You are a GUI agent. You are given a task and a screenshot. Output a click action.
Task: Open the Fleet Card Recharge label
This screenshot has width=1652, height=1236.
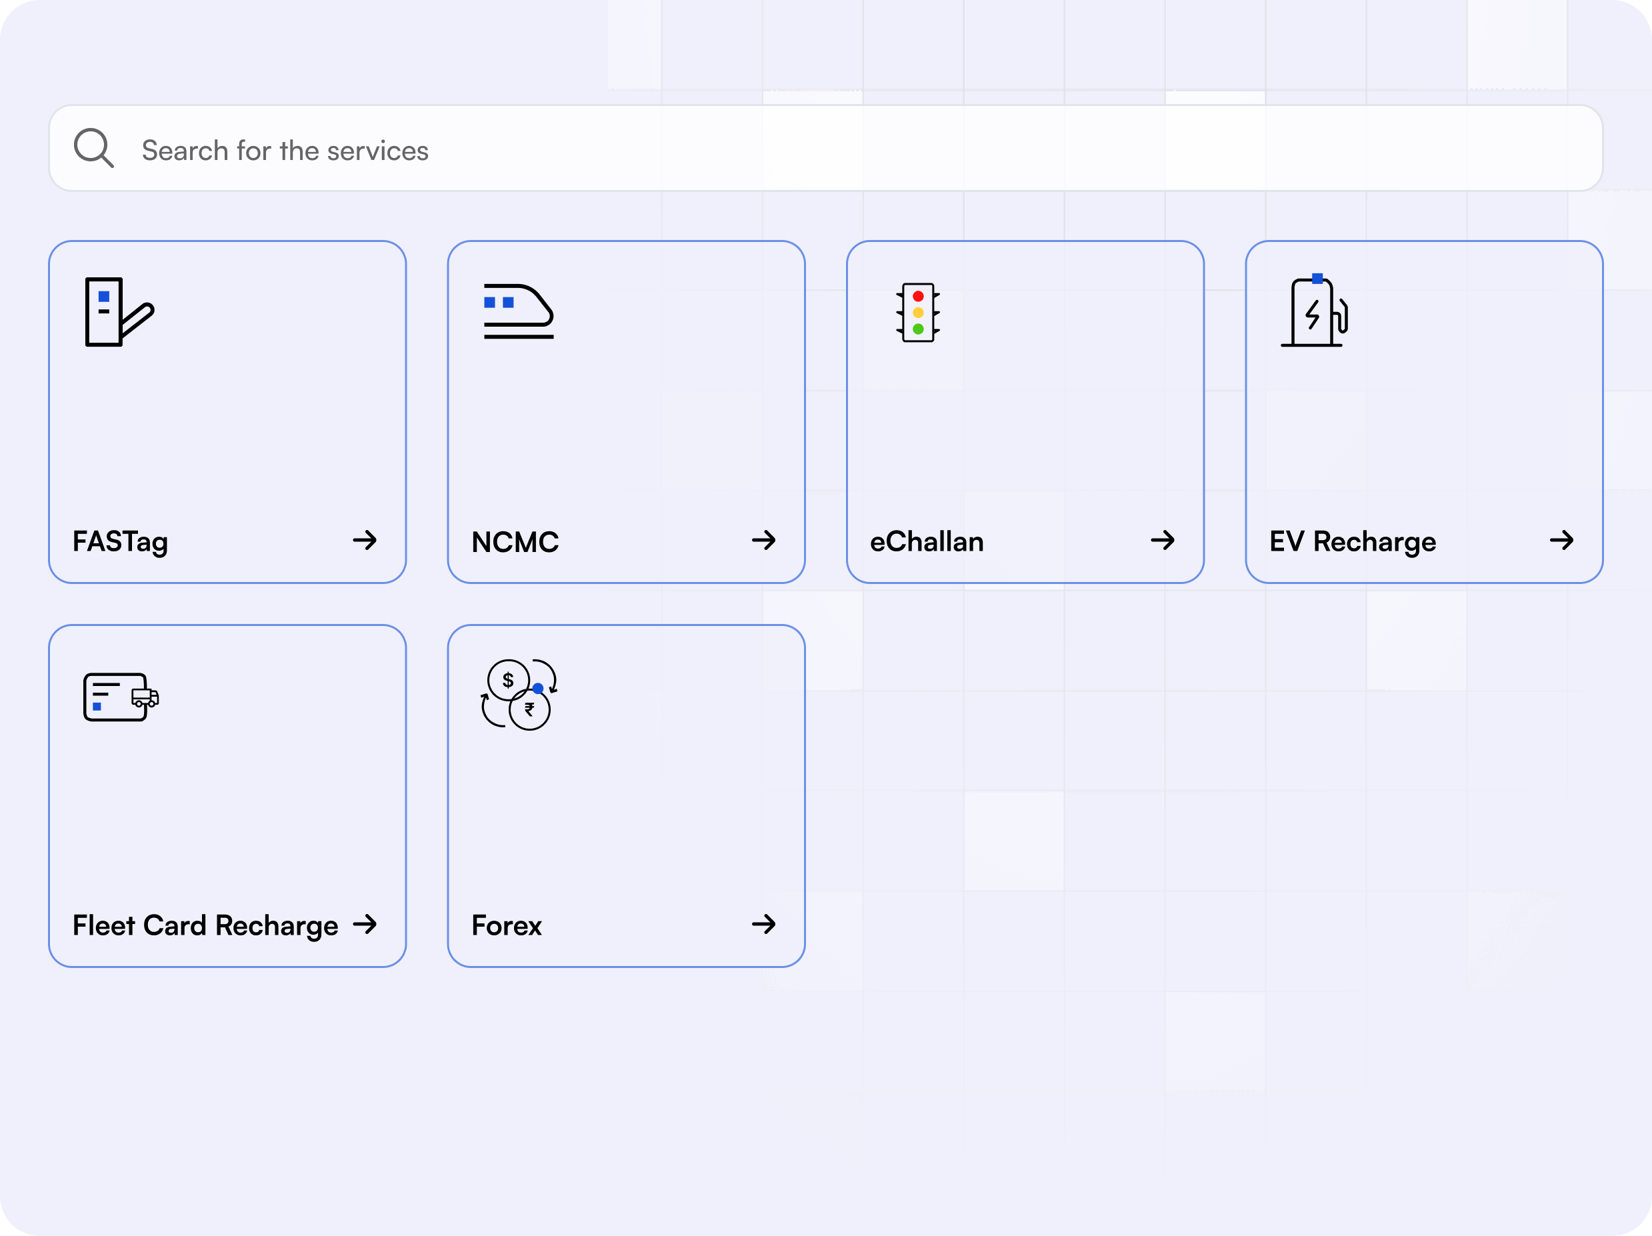pos(205,926)
